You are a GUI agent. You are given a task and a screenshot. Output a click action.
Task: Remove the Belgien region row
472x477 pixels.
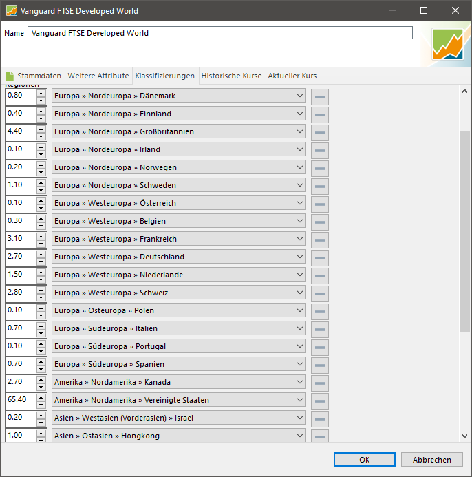[320, 222]
